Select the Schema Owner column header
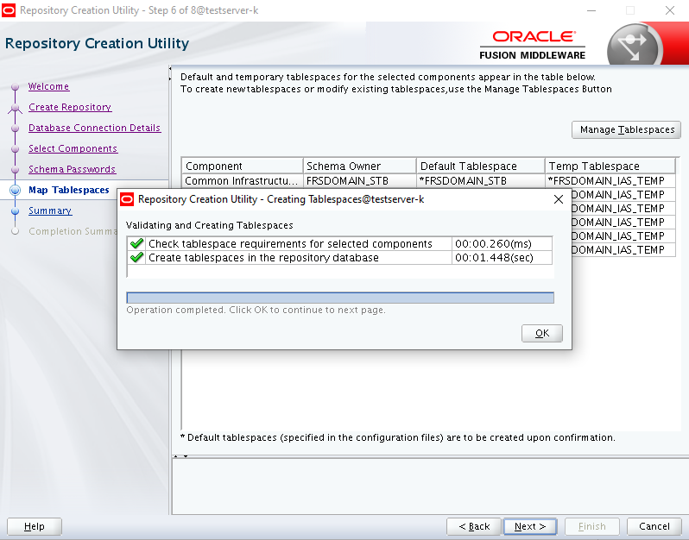Viewport: 689px width, 540px height. click(359, 166)
